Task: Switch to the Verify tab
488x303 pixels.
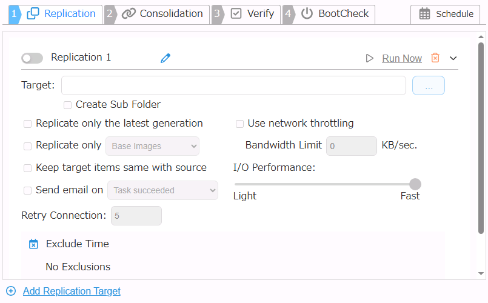Action: click(x=253, y=13)
